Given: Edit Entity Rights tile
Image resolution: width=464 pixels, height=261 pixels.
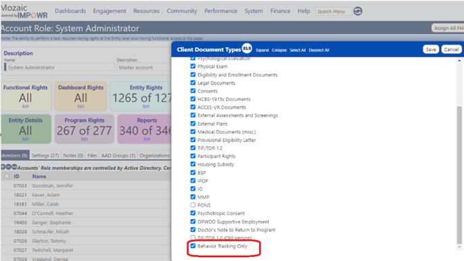Looking at the screenshot, I should point(146,106).
